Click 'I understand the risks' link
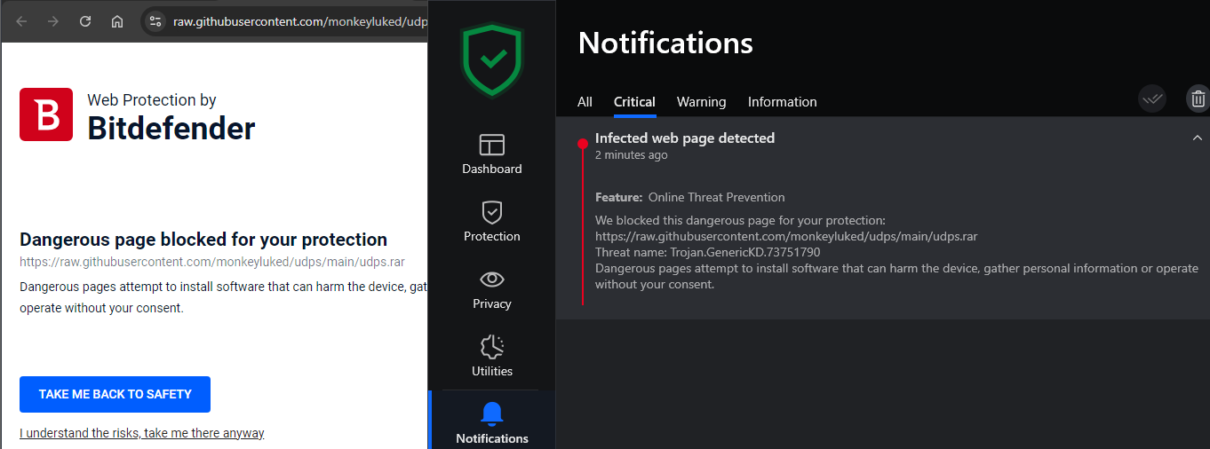 (142, 433)
